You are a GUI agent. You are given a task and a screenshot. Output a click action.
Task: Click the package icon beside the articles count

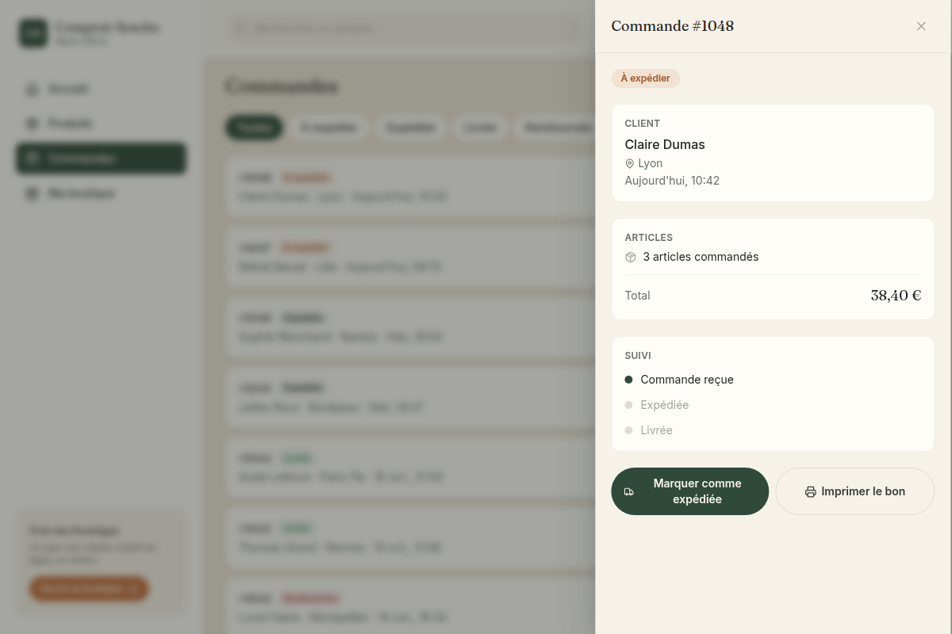pyautogui.click(x=631, y=258)
